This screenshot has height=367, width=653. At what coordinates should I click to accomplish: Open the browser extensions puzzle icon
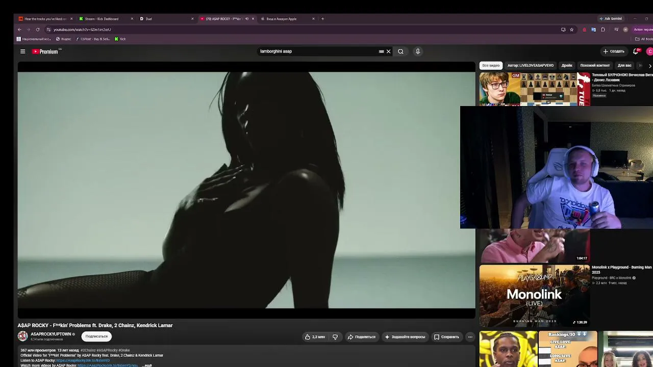click(602, 30)
